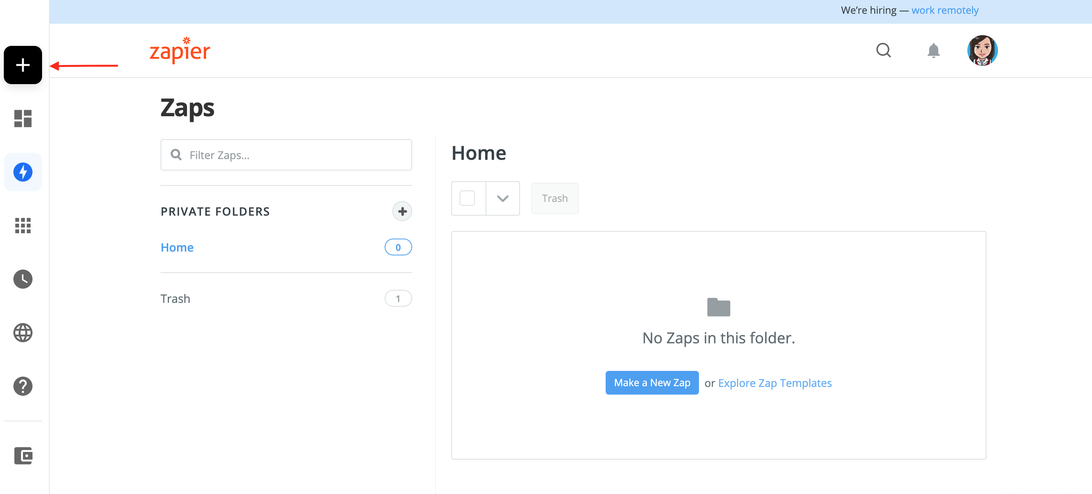Screen dimensions: 1092x494
Task: Select the Home folder
Action: pos(177,247)
